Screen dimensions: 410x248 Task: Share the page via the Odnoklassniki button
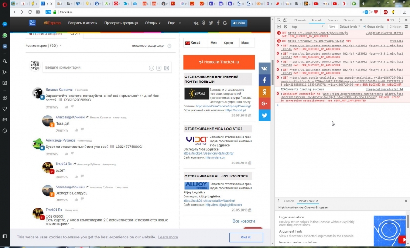[264, 92]
